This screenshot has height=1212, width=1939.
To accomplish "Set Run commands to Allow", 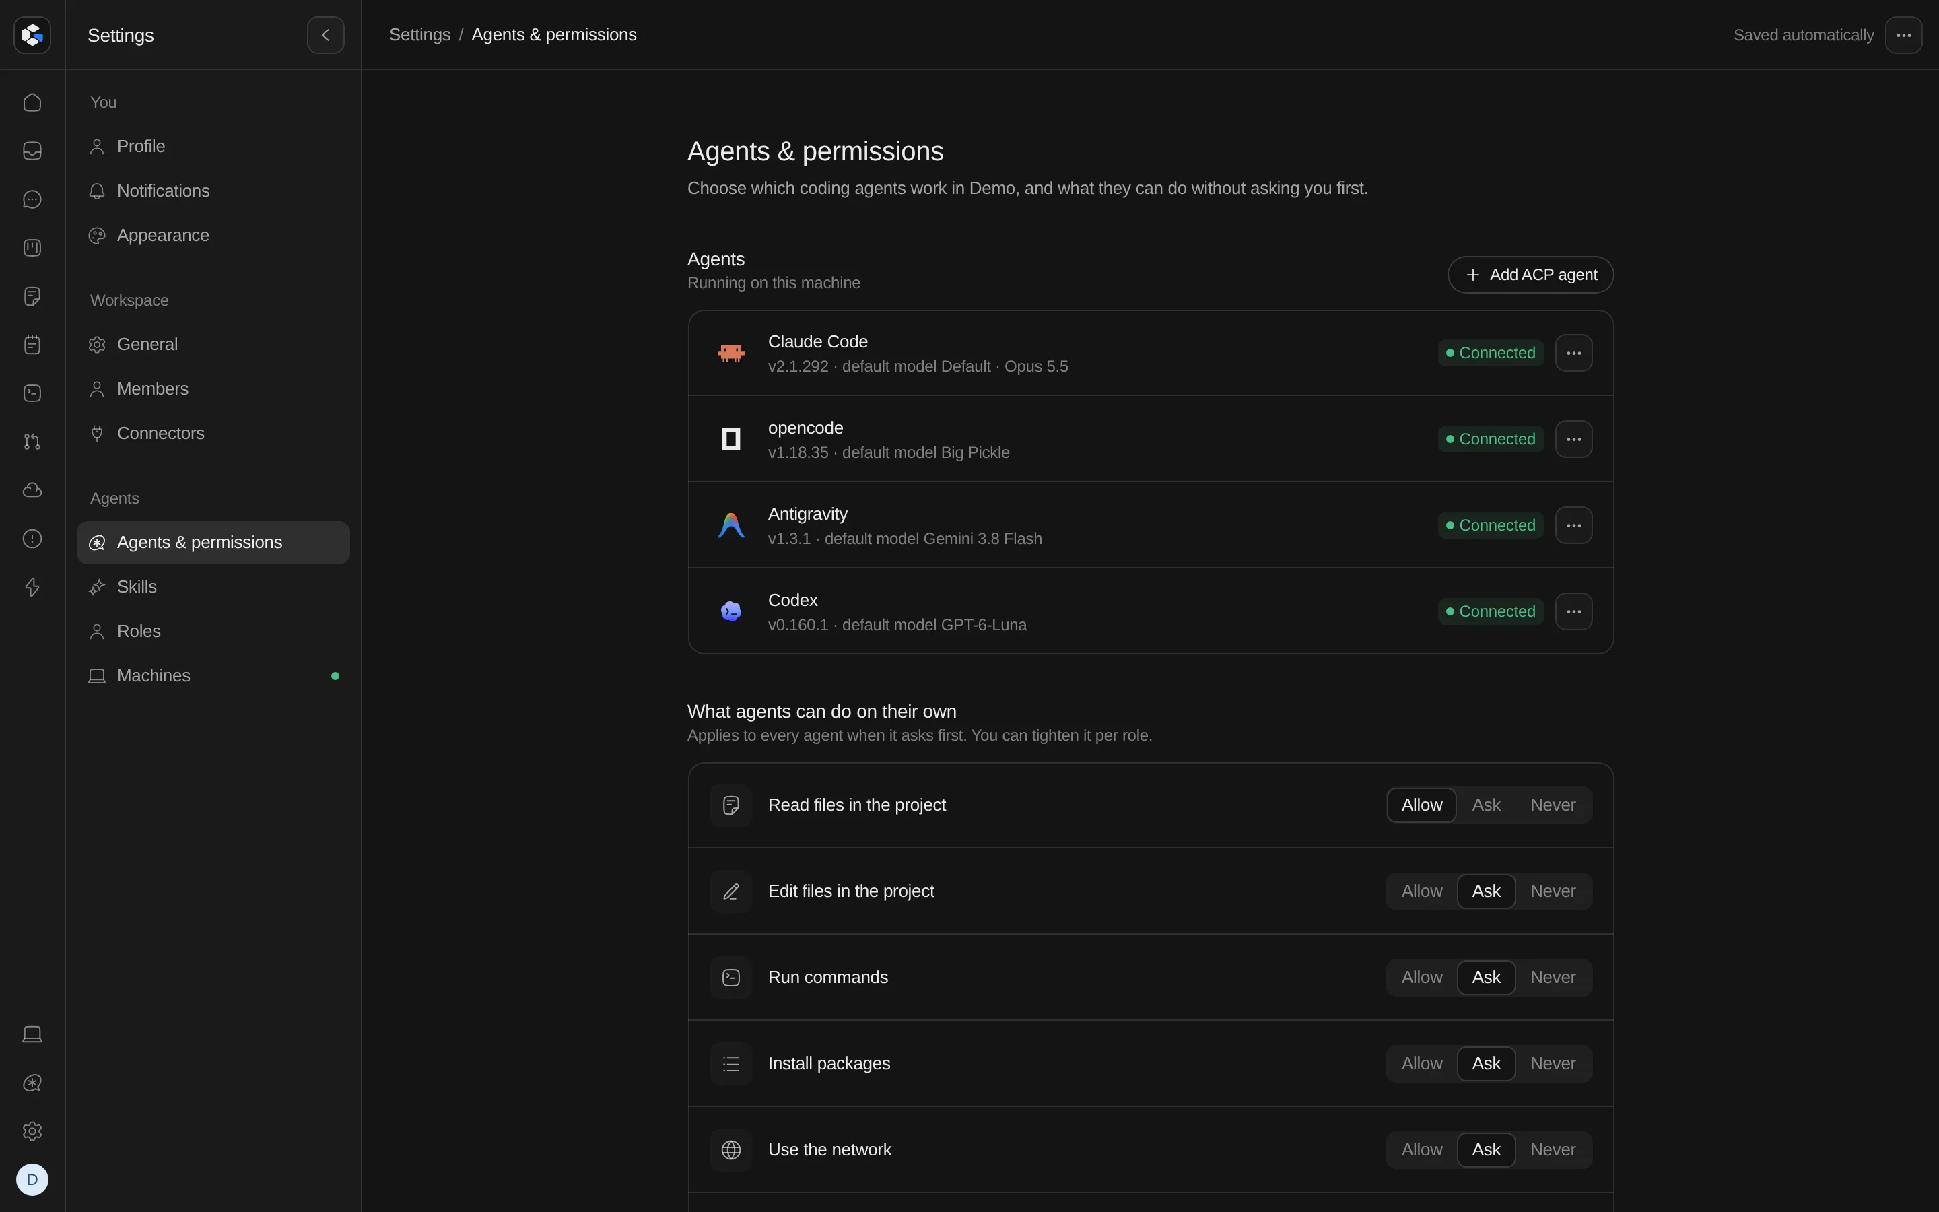I will (1421, 977).
